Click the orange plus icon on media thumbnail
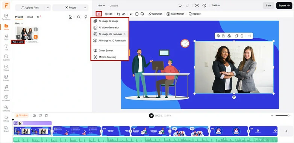Image resolution: width=294 pixels, height=143 pixels. pyautogui.click(x=36, y=37)
